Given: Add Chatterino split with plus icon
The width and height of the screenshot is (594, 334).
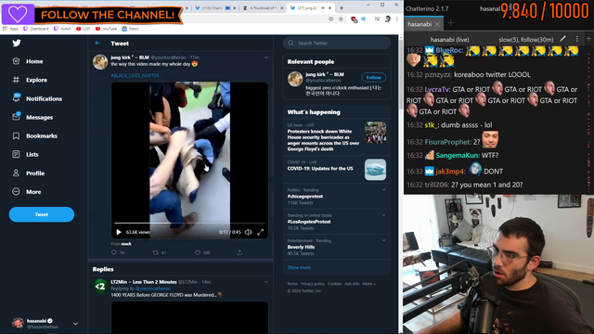Looking at the screenshot, I should pos(588,39).
